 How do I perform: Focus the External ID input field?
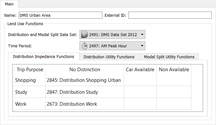tap(170, 15)
